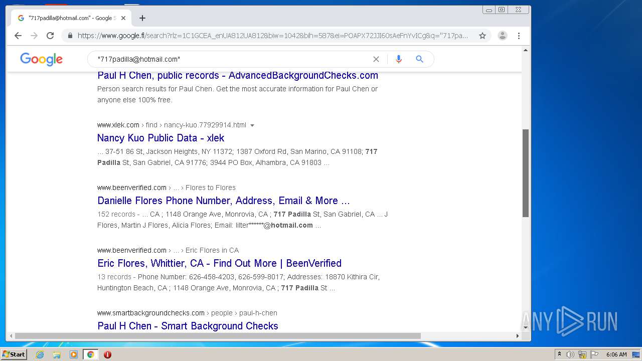Click the page scrollbar up arrow
This screenshot has width=642, height=361.
pyautogui.click(x=526, y=50)
